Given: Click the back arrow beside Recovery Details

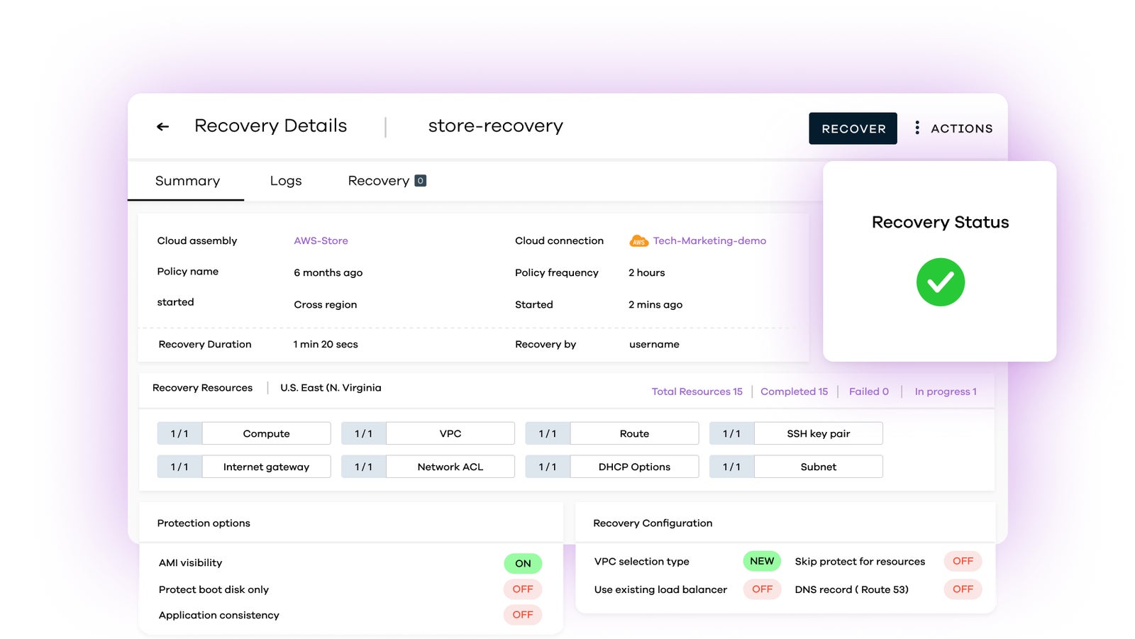Looking at the screenshot, I should tap(162, 126).
